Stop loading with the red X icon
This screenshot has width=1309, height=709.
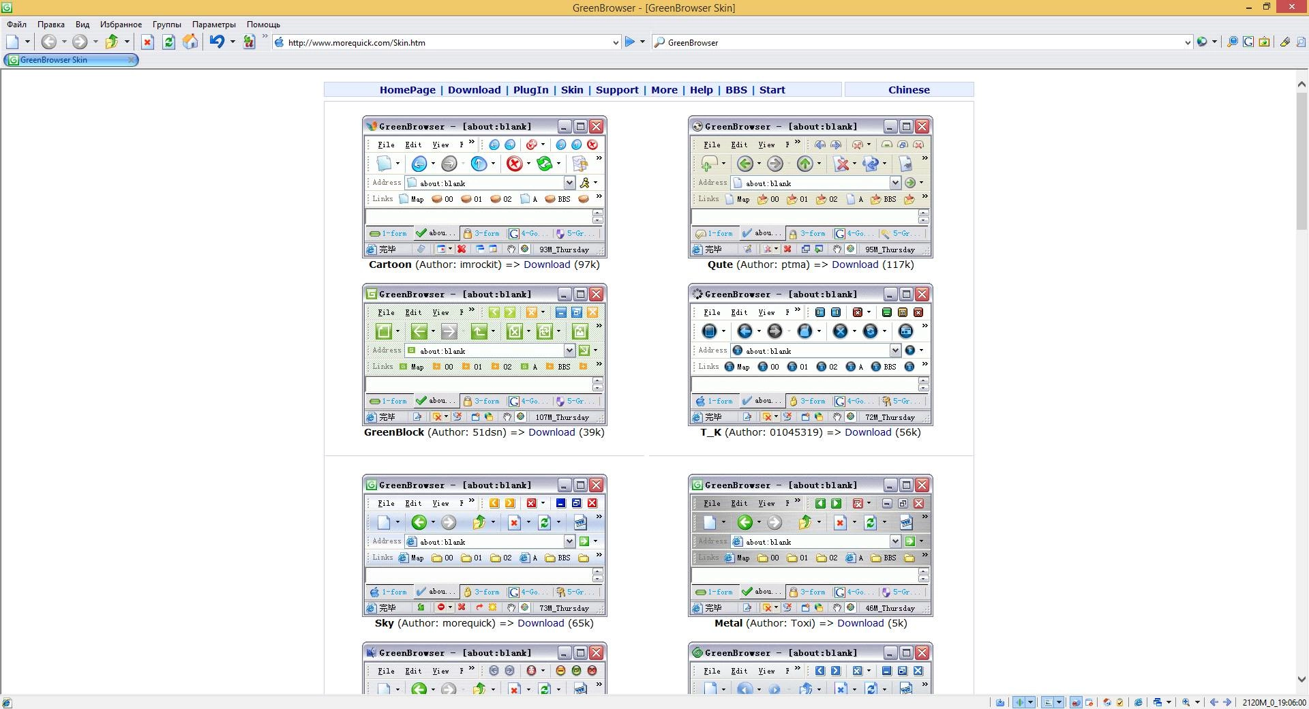click(147, 42)
